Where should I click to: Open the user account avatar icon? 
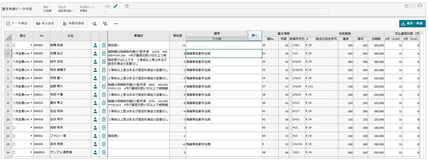(421, 6)
